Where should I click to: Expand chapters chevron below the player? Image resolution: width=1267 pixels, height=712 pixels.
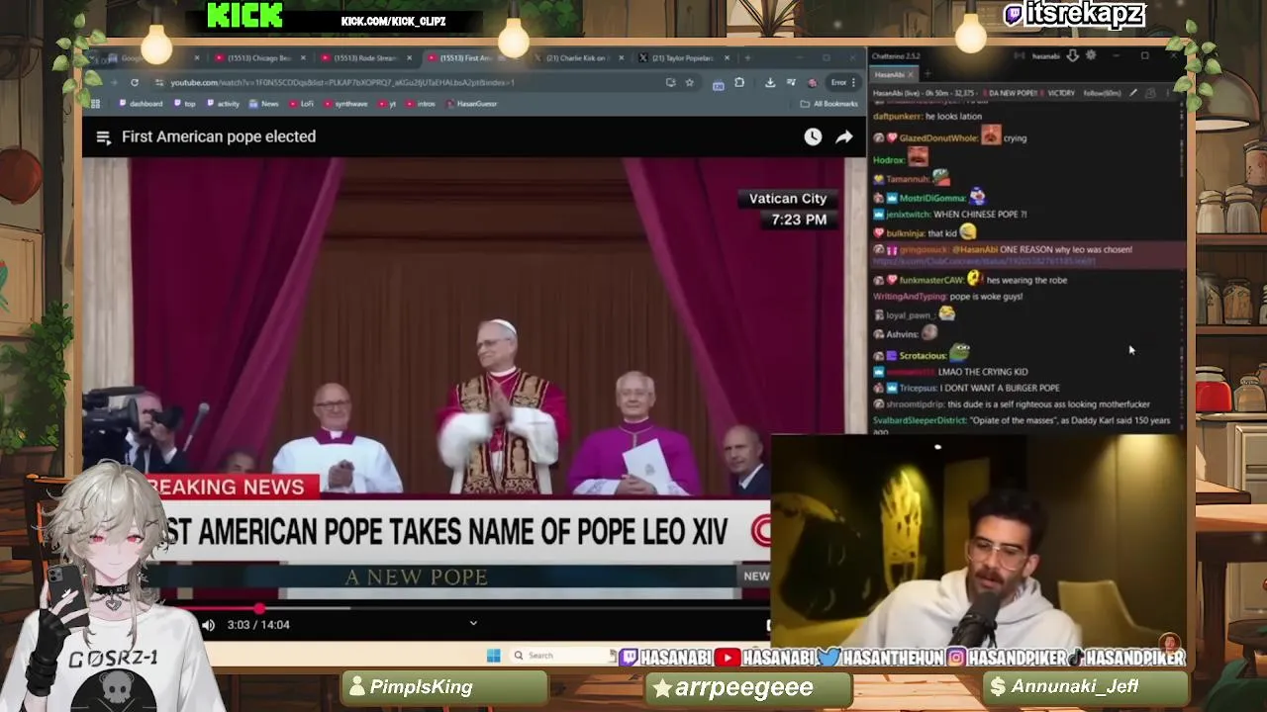pyautogui.click(x=473, y=623)
